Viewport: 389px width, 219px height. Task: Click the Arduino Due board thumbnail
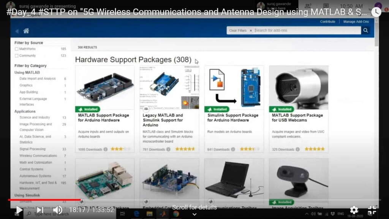tap(105, 87)
